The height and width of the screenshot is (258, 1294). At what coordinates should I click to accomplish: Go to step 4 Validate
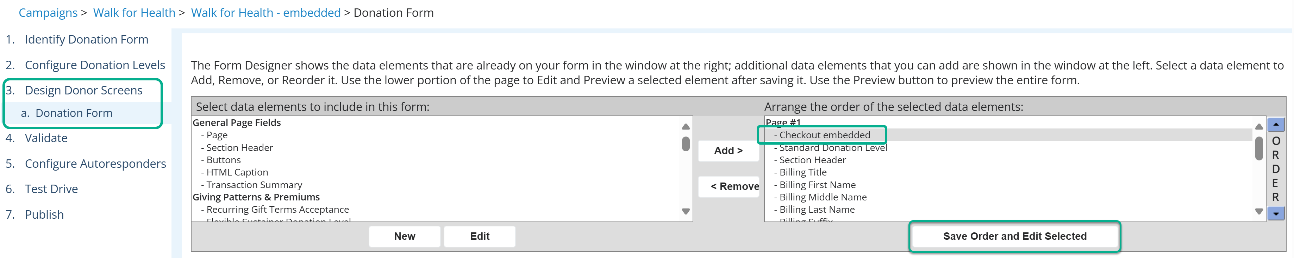46,138
